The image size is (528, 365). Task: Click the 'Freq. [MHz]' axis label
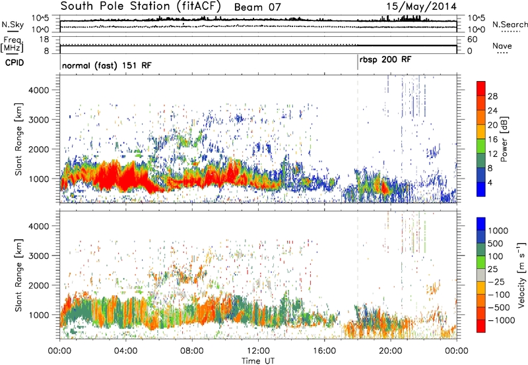[13, 45]
